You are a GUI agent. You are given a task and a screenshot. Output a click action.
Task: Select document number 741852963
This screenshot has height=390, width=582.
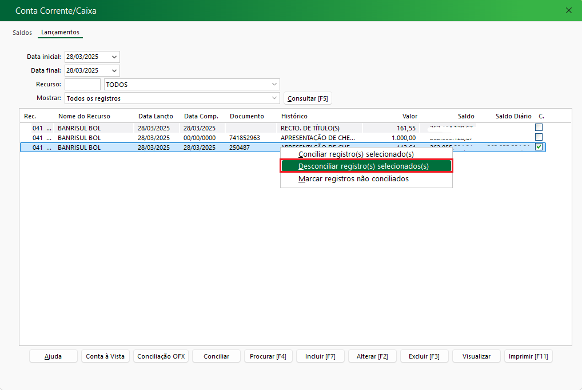tap(245, 138)
